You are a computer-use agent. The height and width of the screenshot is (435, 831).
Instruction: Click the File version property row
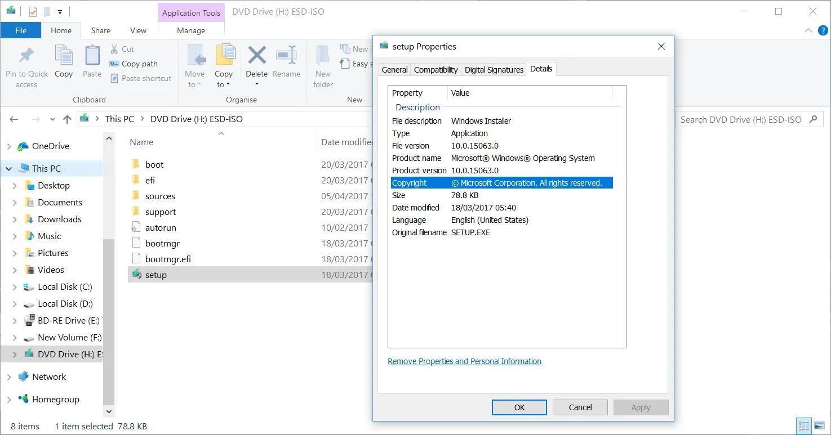click(501, 146)
